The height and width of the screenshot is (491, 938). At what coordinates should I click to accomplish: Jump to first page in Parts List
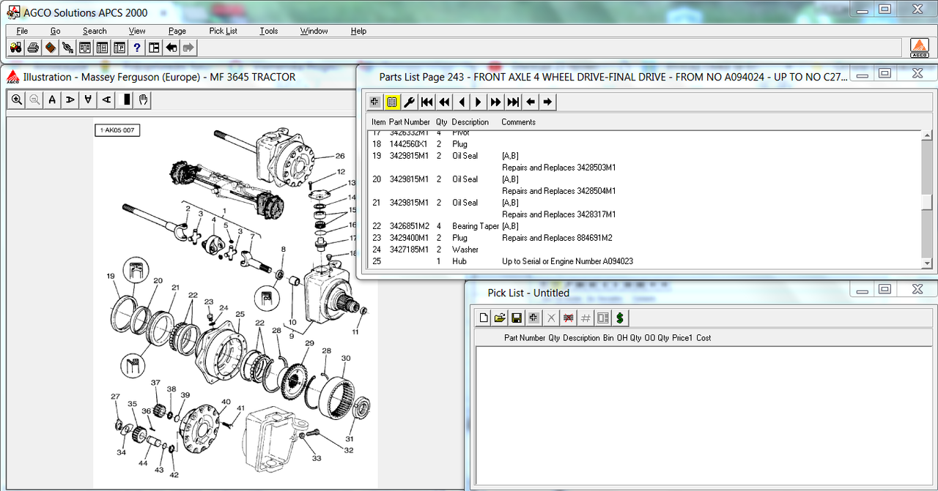(426, 102)
